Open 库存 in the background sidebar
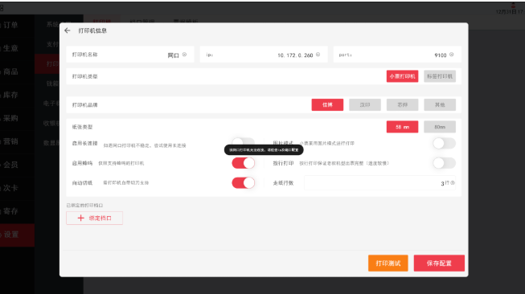The height and width of the screenshot is (294, 525). (10, 95)
